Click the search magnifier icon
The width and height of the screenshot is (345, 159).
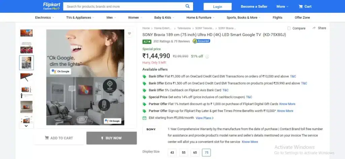coord(187,6)
